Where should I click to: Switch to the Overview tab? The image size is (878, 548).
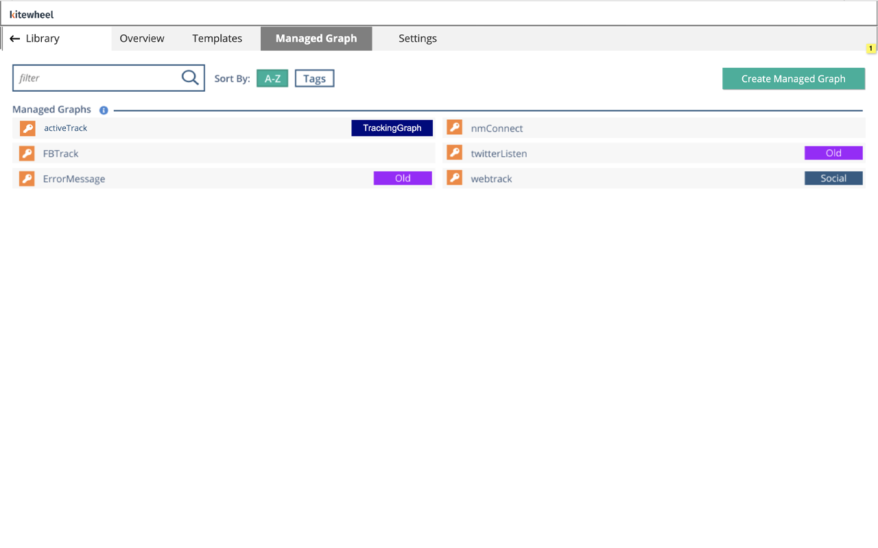click(x=142, y=38)
